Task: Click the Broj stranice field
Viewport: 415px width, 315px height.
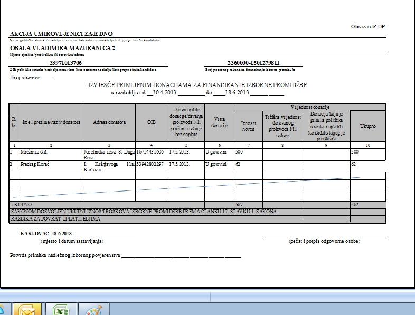Action: [32, 78]
